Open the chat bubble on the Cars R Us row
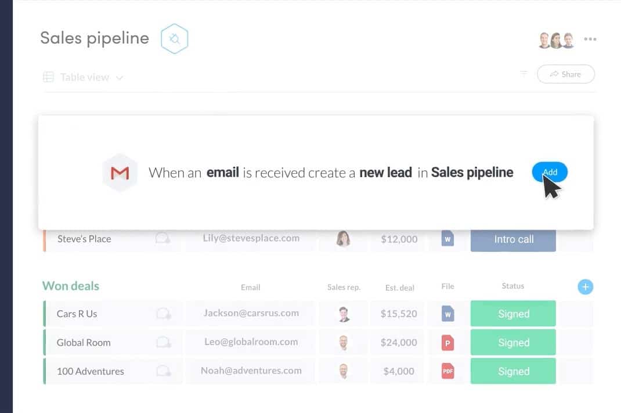This screenshot has height=413, width=621. pos(163,313)
